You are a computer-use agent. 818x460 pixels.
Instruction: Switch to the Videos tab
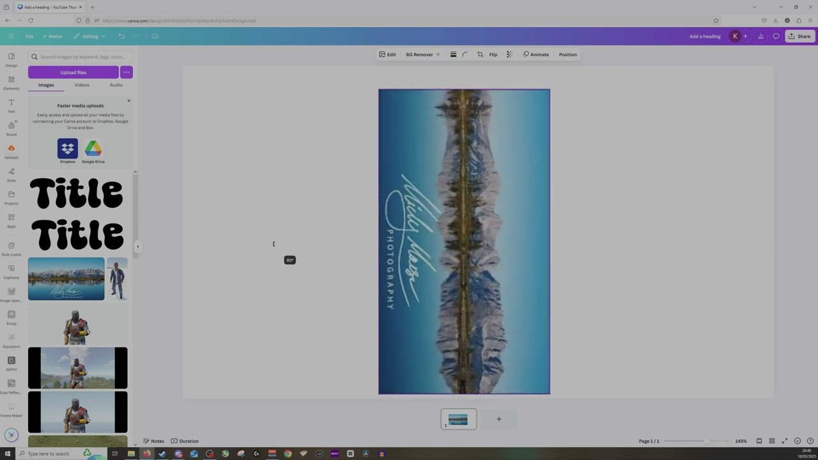point(82,85)
